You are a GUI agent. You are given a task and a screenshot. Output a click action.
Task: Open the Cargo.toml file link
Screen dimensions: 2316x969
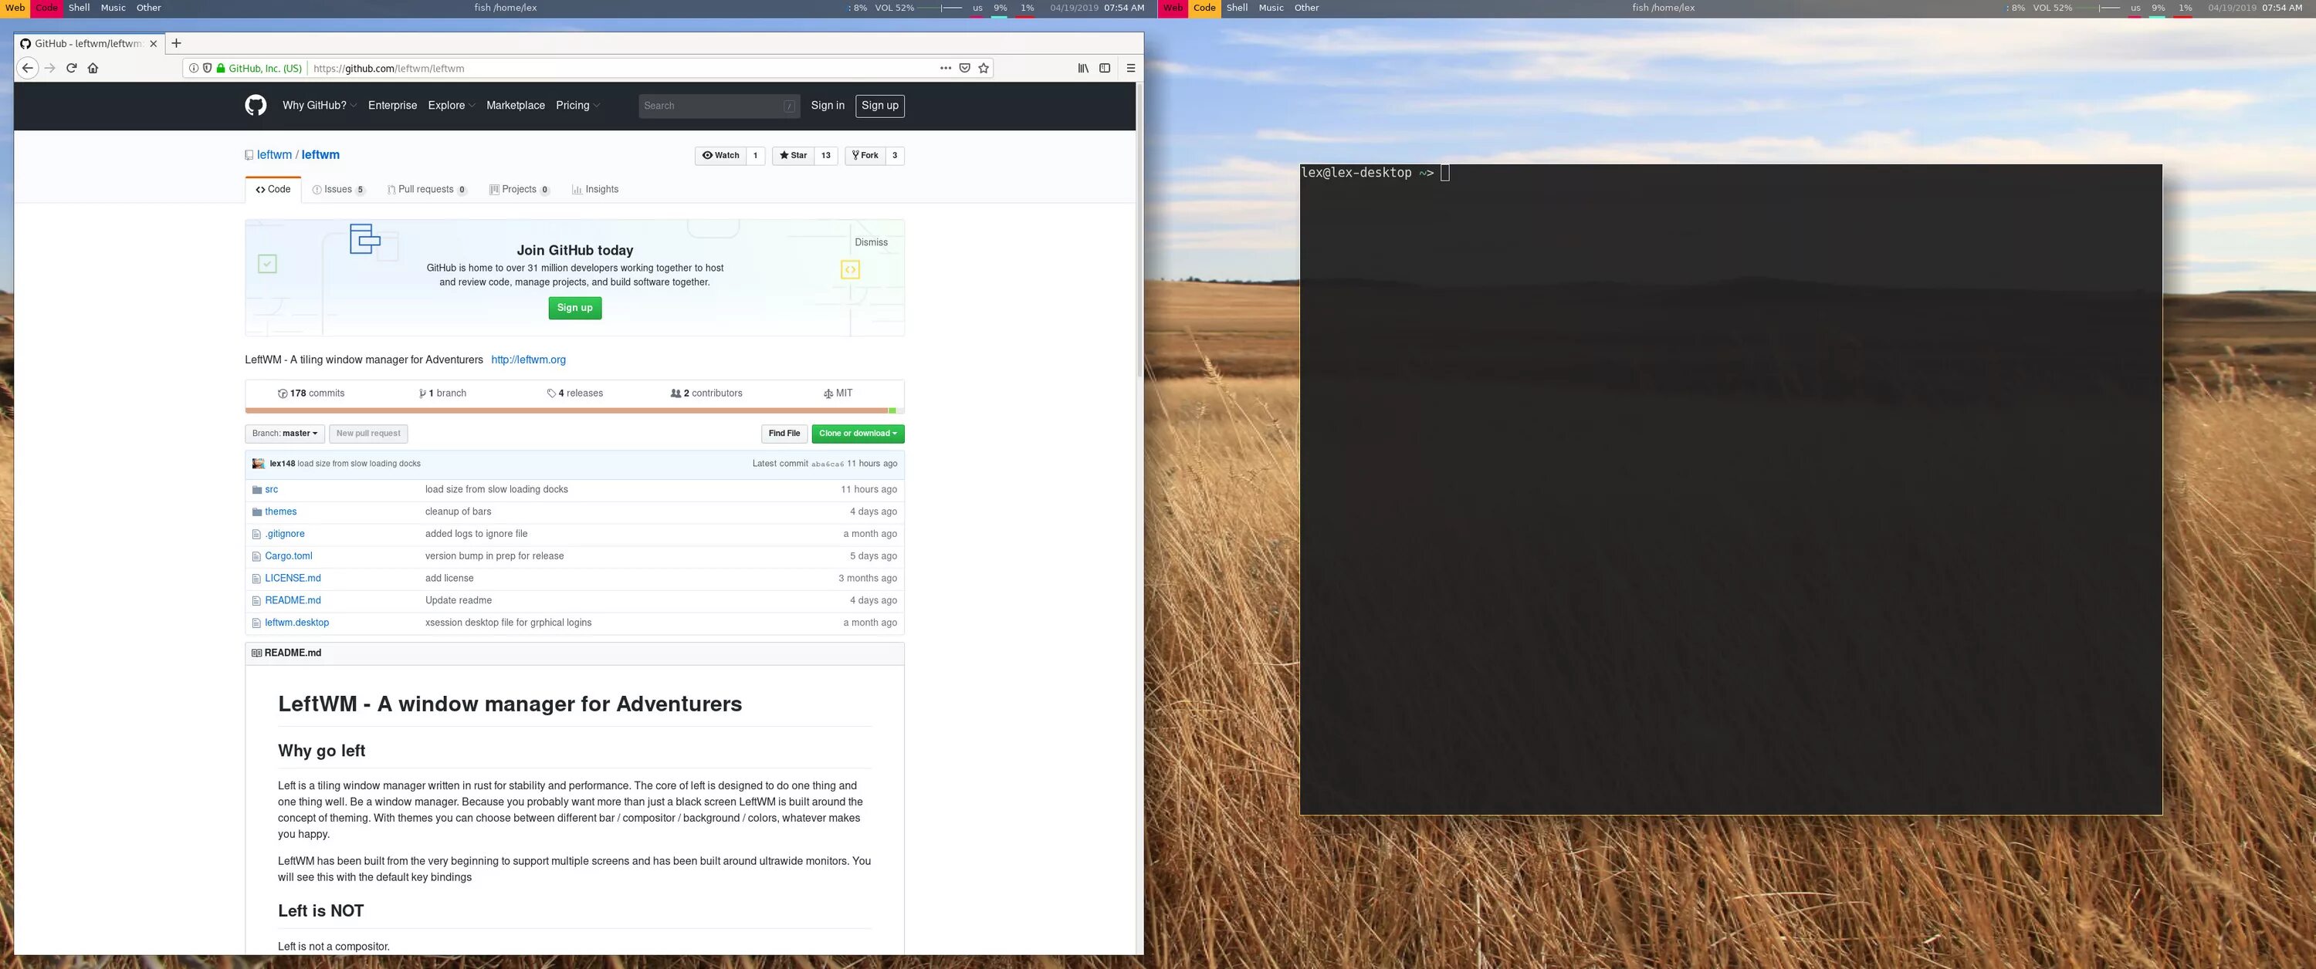[289, 556]
